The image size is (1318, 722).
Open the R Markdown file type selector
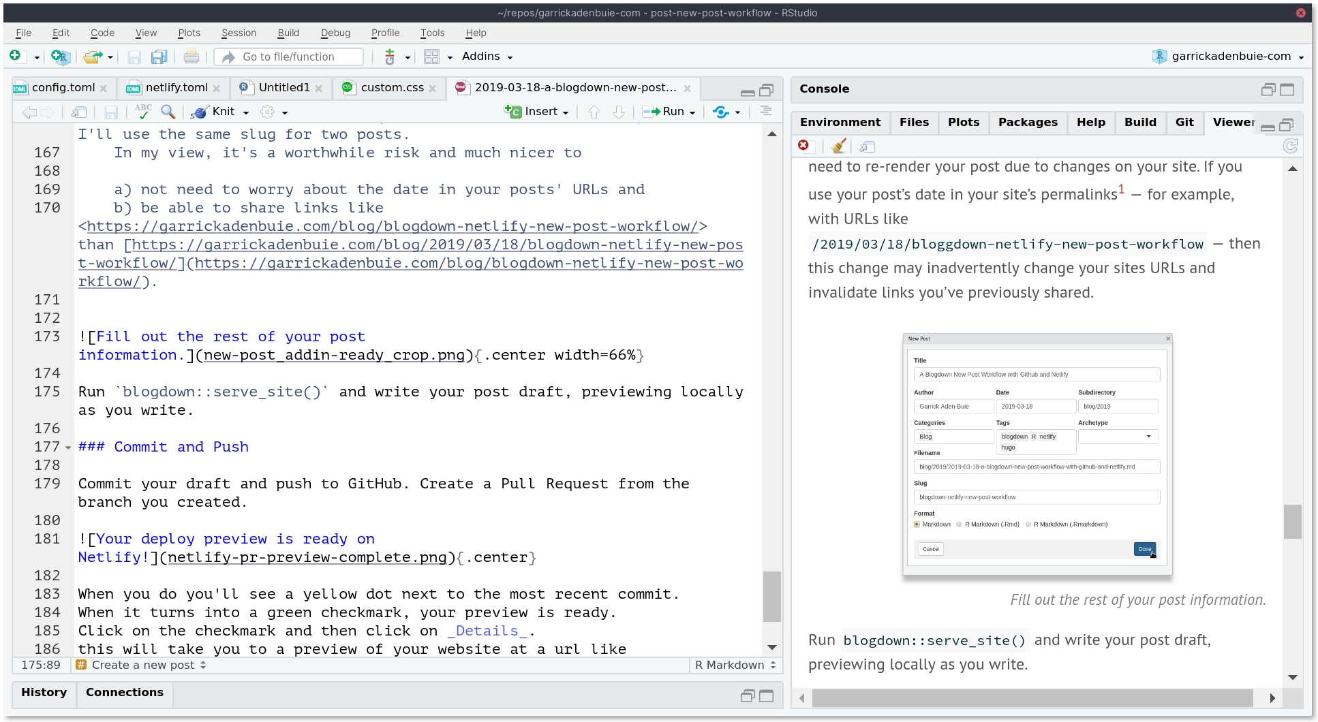(735, 665)
